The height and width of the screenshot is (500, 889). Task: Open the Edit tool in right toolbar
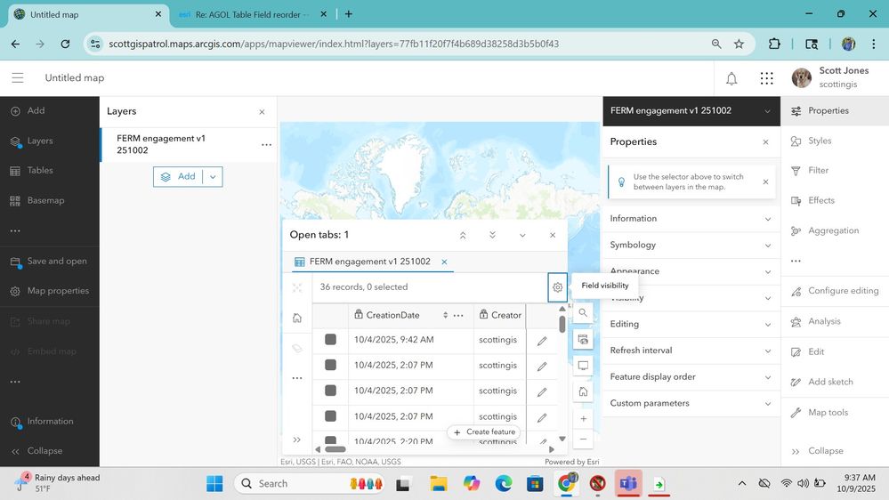(808, 351)
